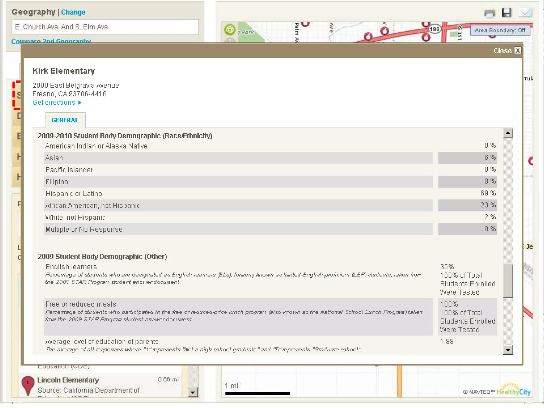544x408 pixels.
Task: Click the print icon above the map
Action: pos(489,13)
